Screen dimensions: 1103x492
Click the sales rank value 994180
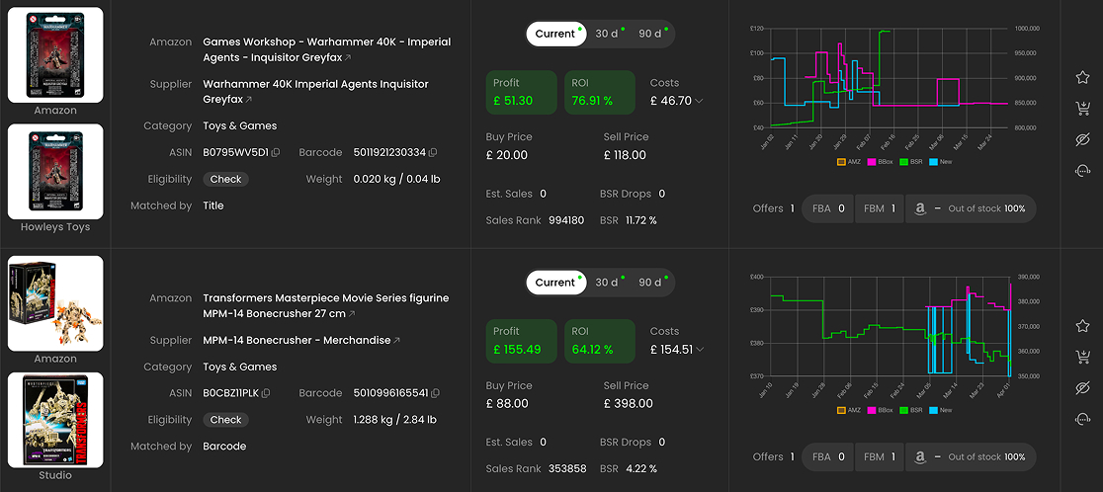point(566,220)
